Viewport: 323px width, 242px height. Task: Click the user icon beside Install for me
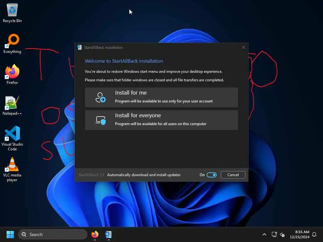pyautogui.click(x=100, y=97)
